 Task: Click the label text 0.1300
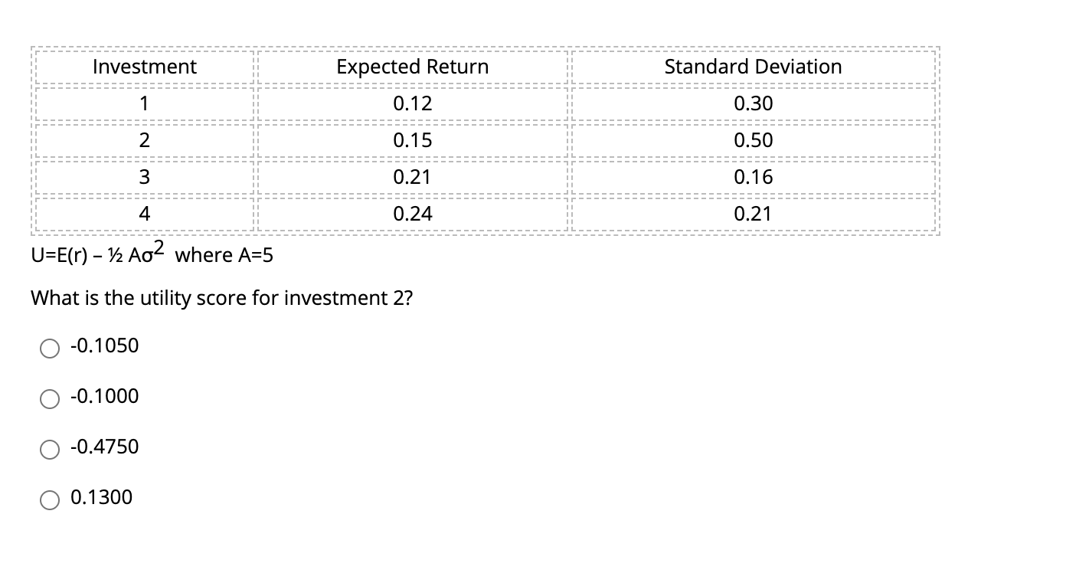coord(100,498)
